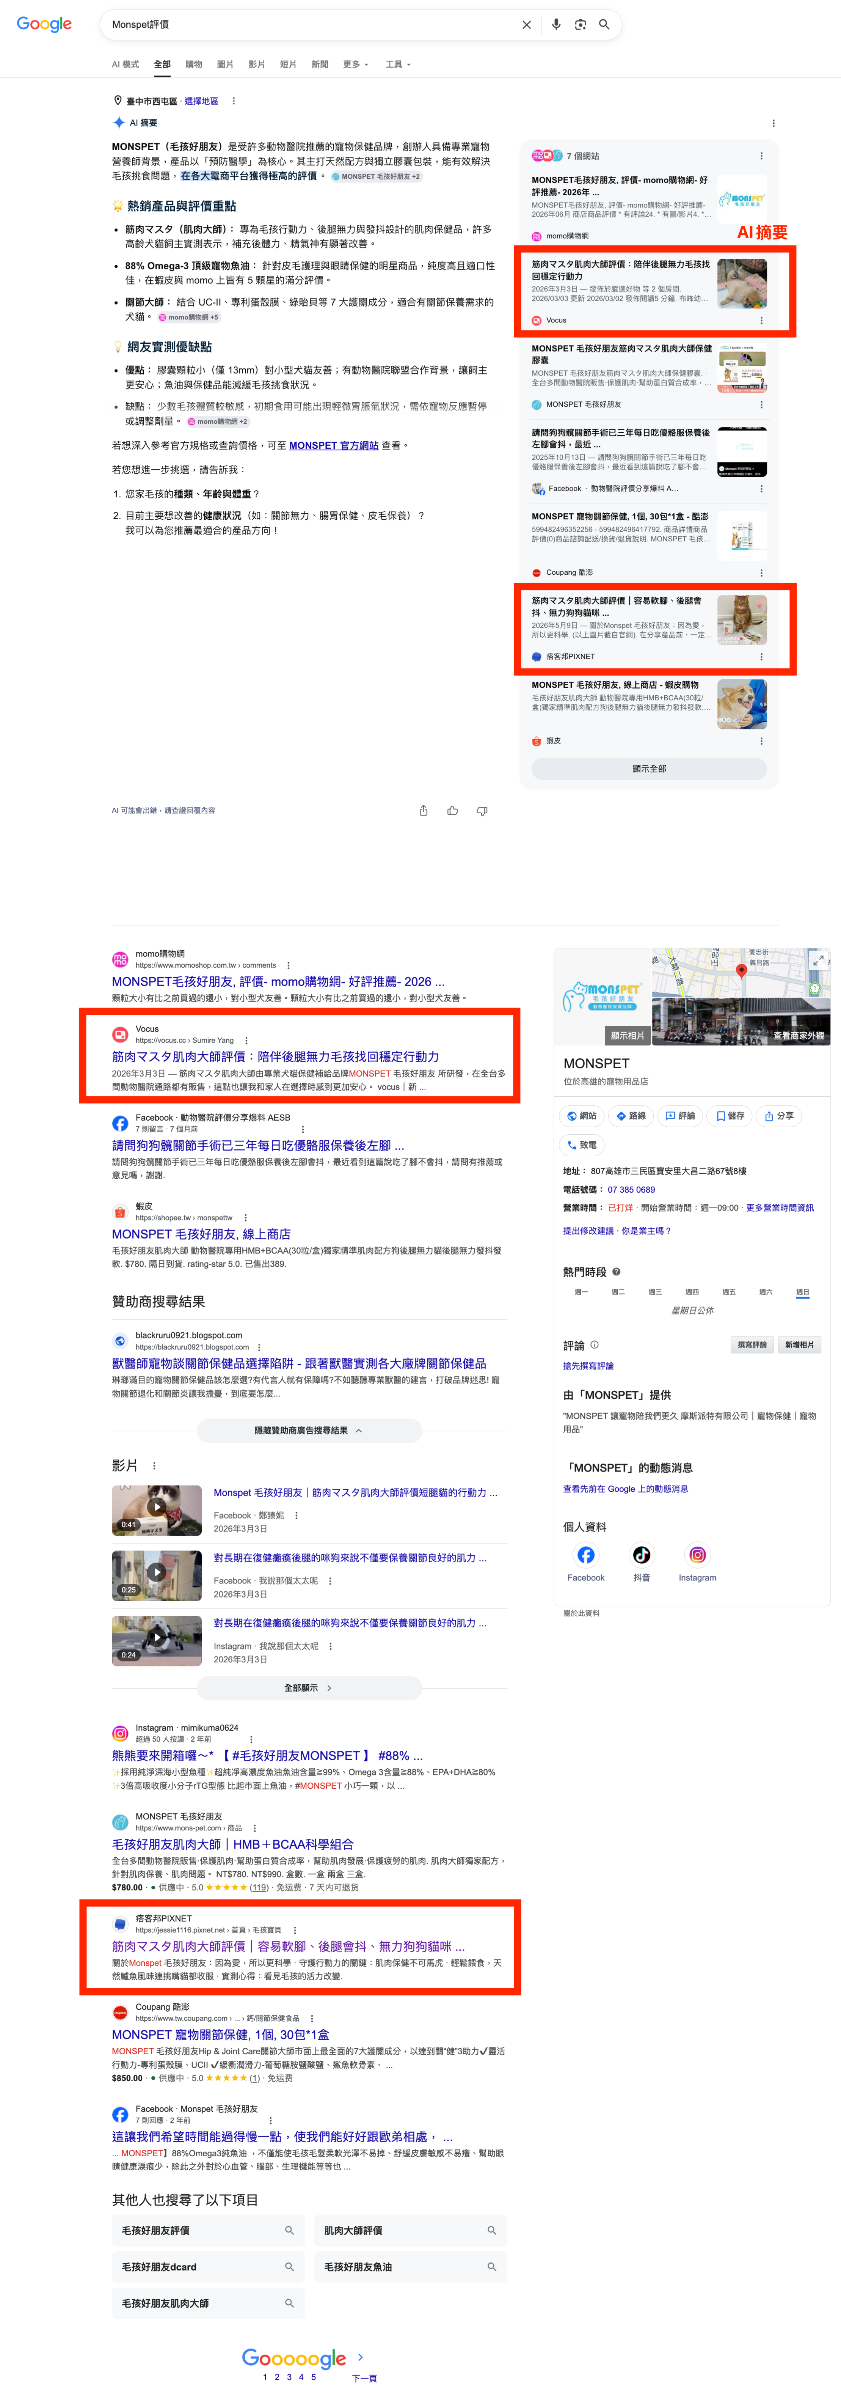Open MONSPET's Facebook profile icon
This screenshot has height=2393, width=841.
click(x=586, y=1555)
